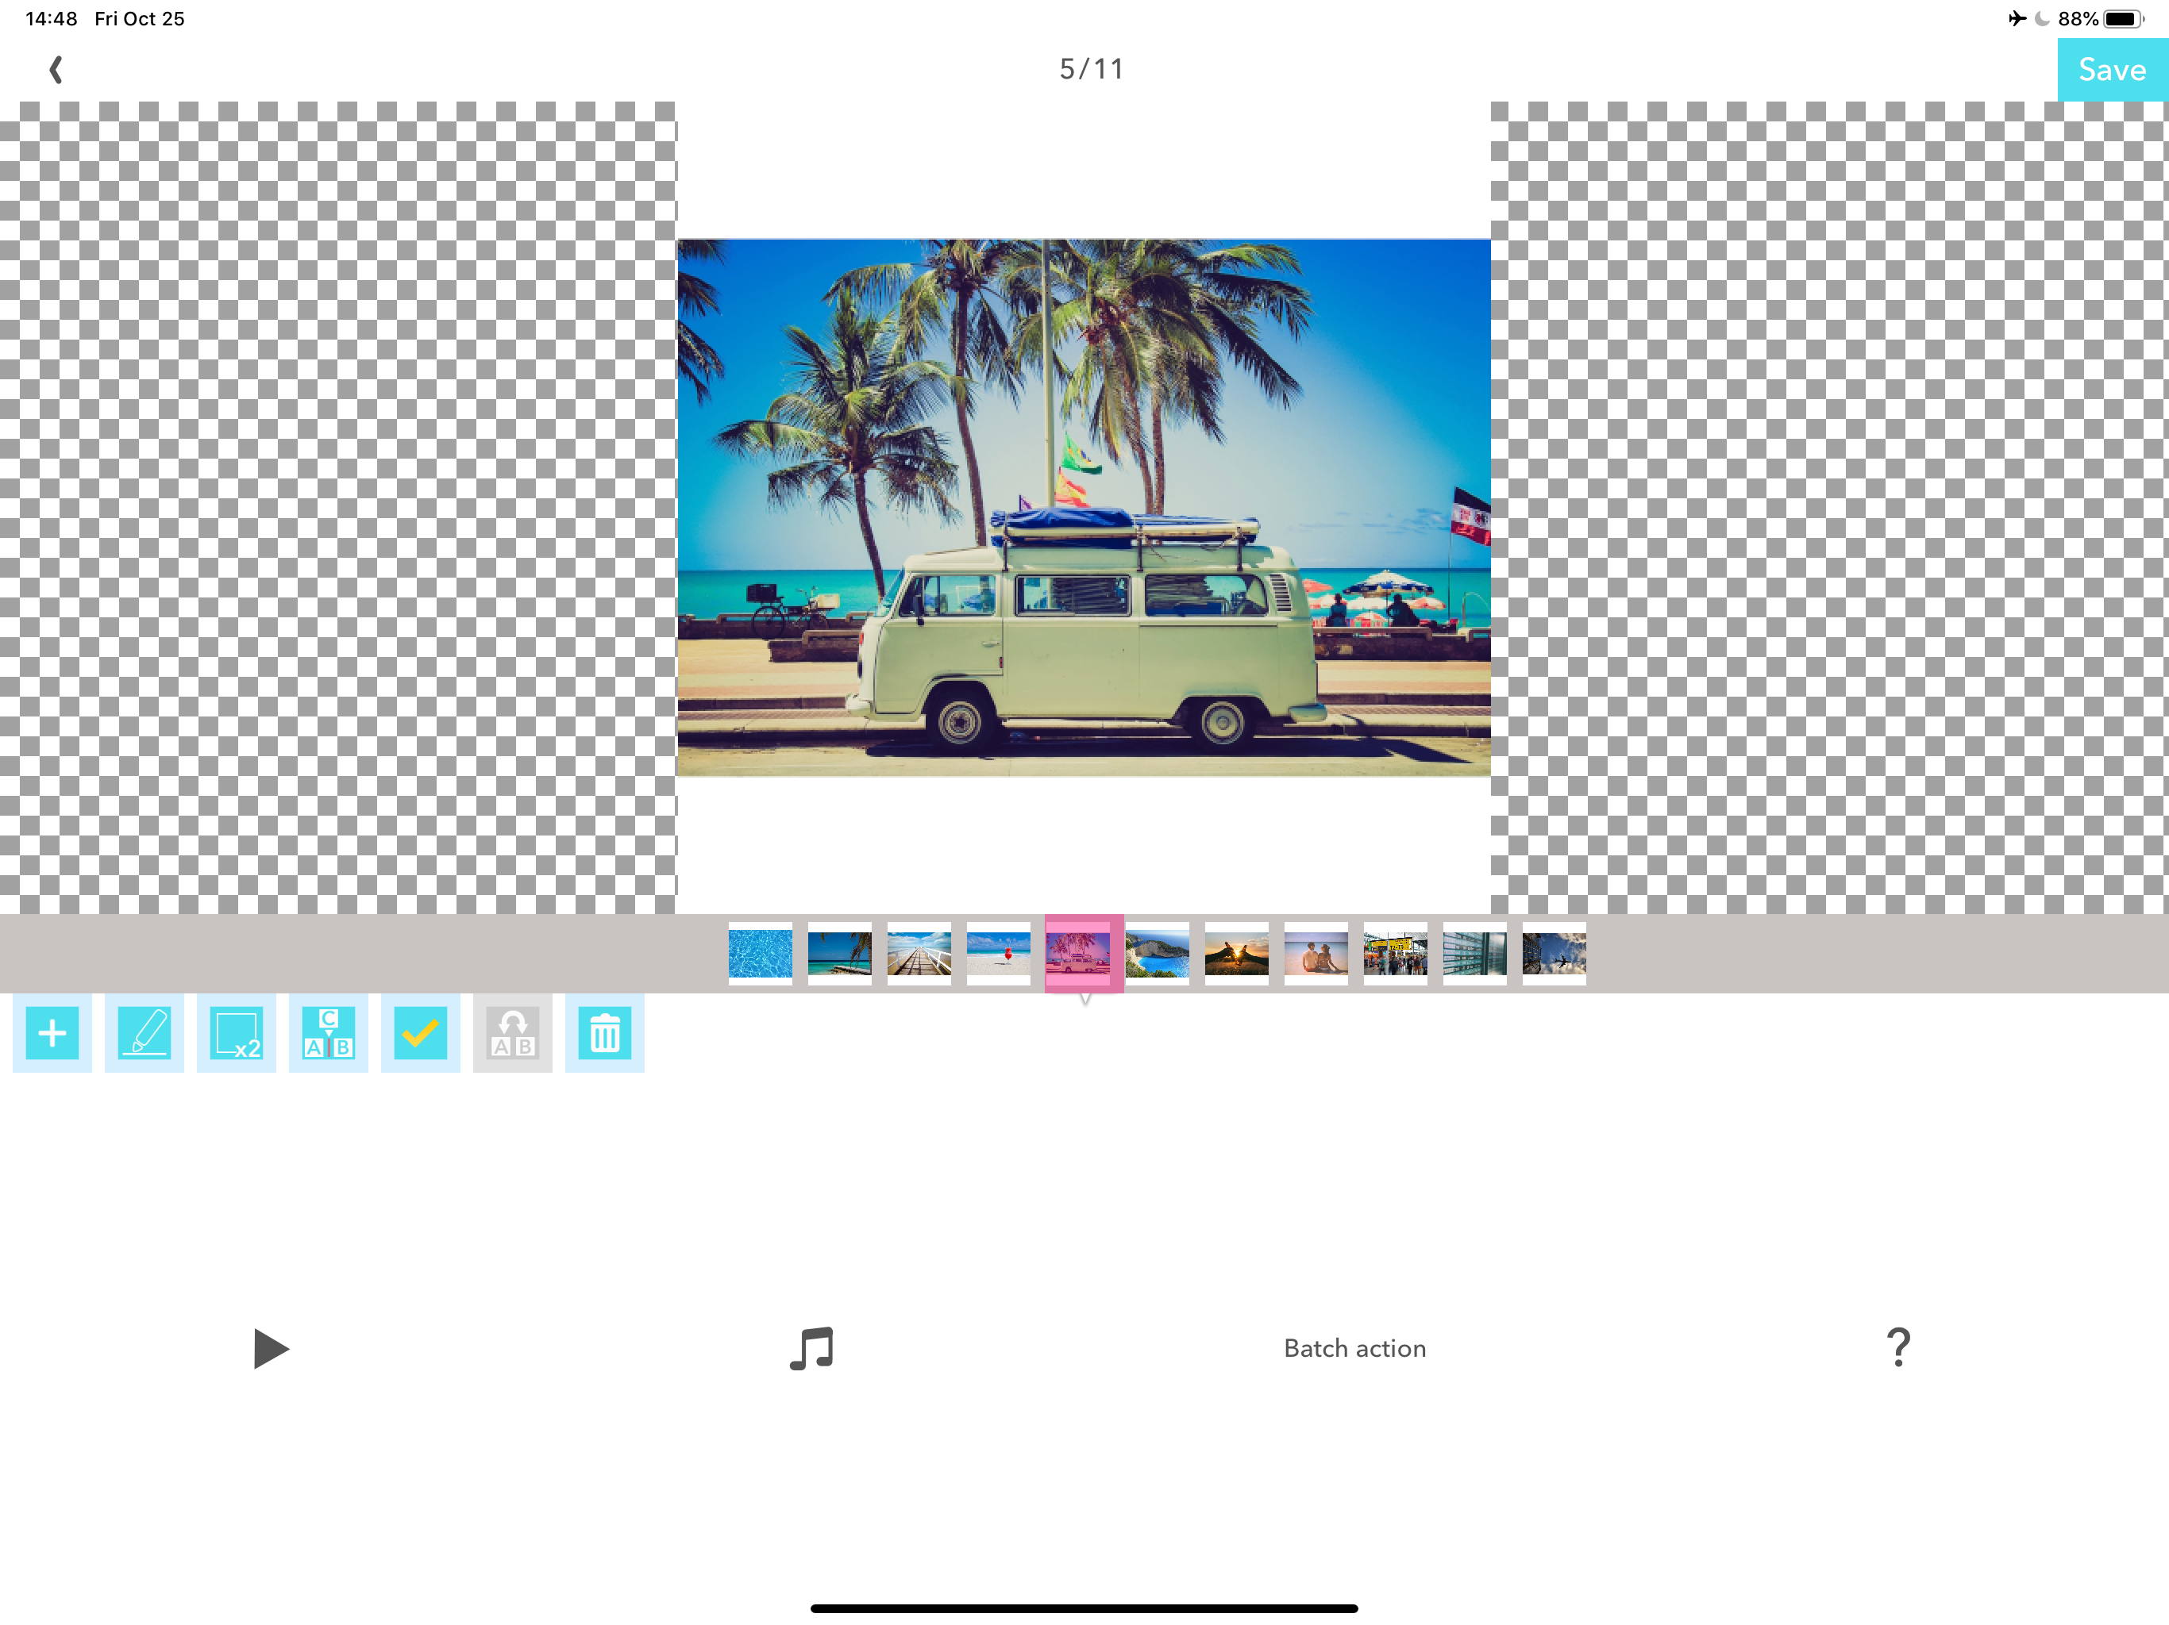
Task: Duplicate the frame with x2 icon
Action: [x=237, y=1033]
